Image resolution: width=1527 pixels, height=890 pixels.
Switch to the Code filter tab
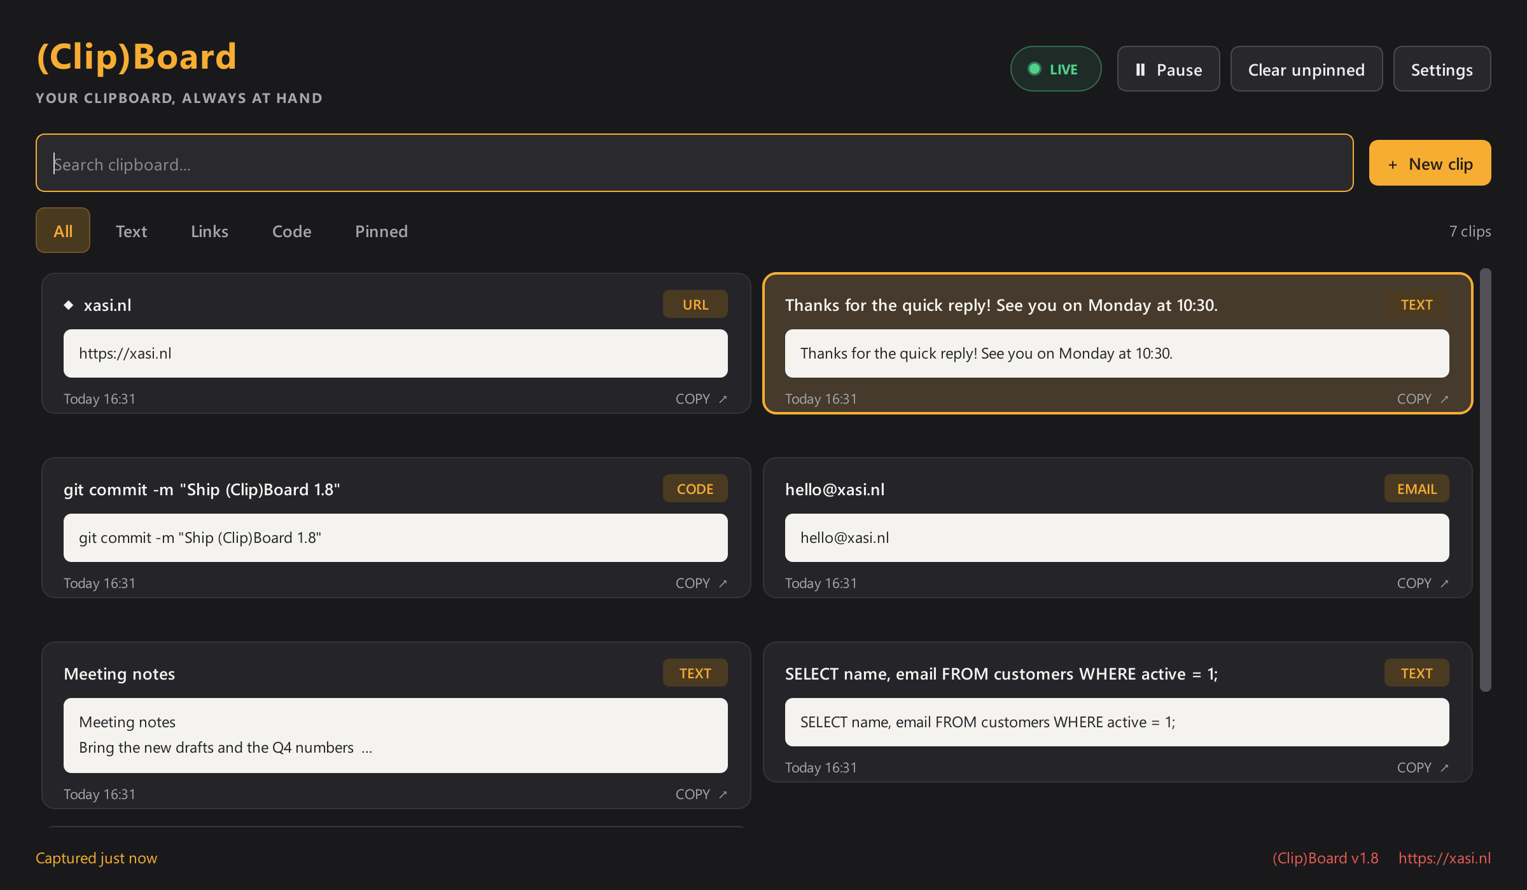click(x=291, y=231)
